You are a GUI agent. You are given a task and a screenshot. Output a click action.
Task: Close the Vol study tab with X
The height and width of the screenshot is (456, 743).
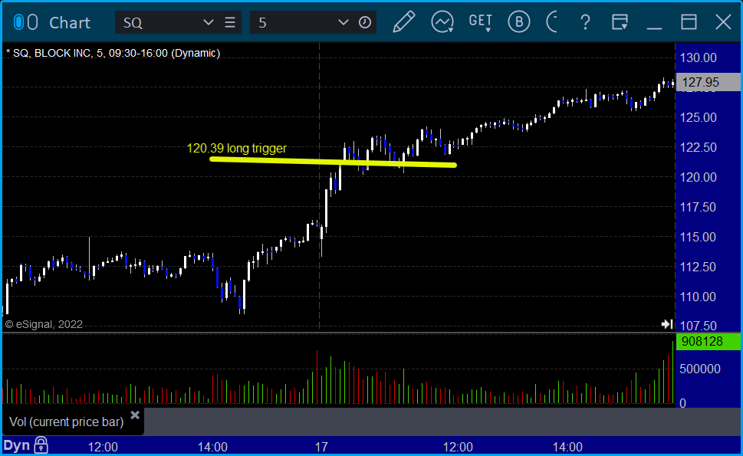pos(135,415)
